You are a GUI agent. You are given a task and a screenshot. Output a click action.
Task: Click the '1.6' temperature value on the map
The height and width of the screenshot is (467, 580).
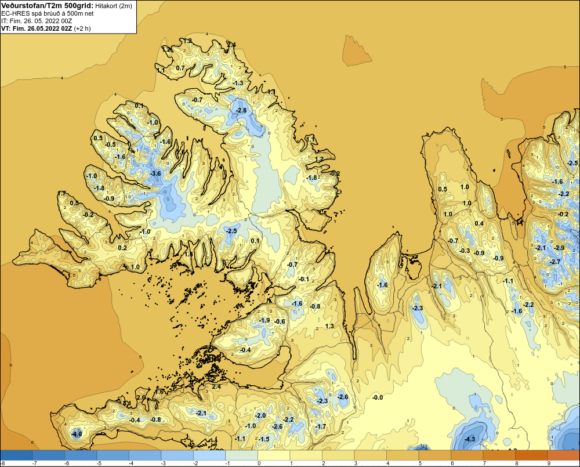pos(159,392)
